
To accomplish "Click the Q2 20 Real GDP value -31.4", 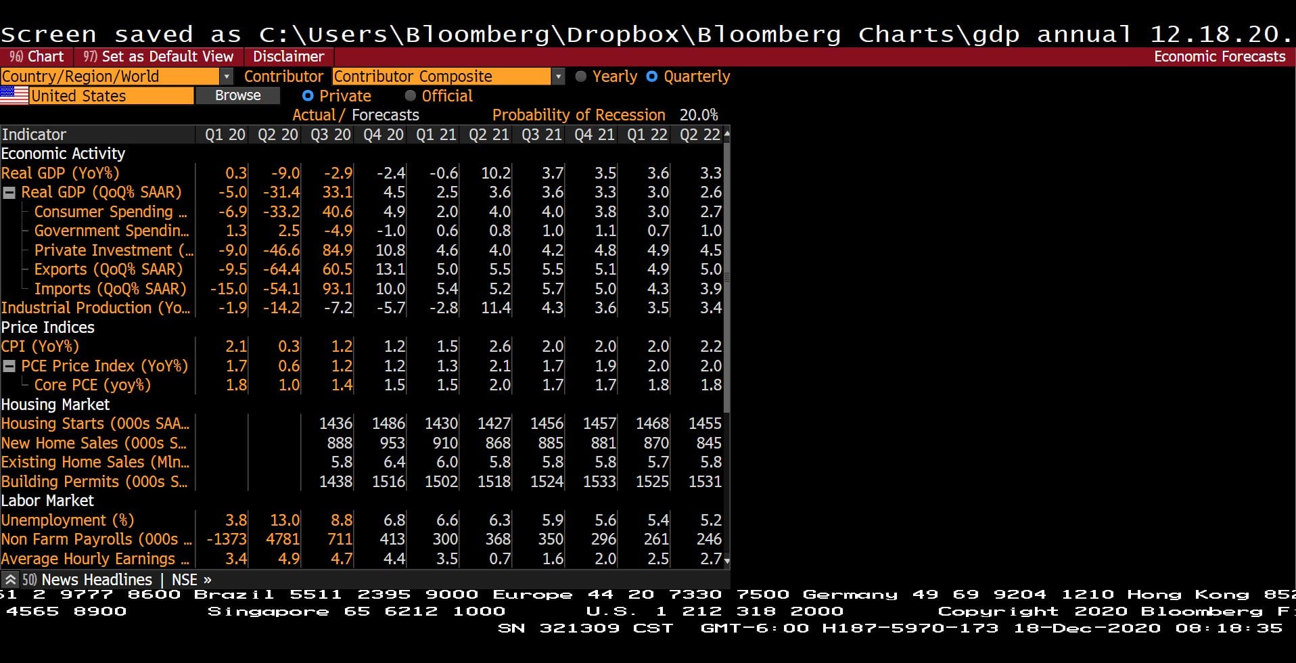I will tap(281, 193).
